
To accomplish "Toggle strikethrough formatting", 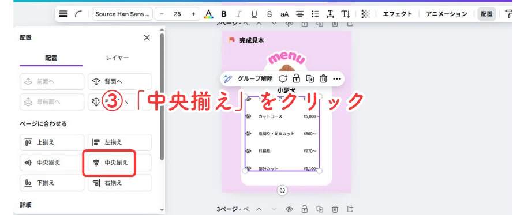I will tap(269, 14).
